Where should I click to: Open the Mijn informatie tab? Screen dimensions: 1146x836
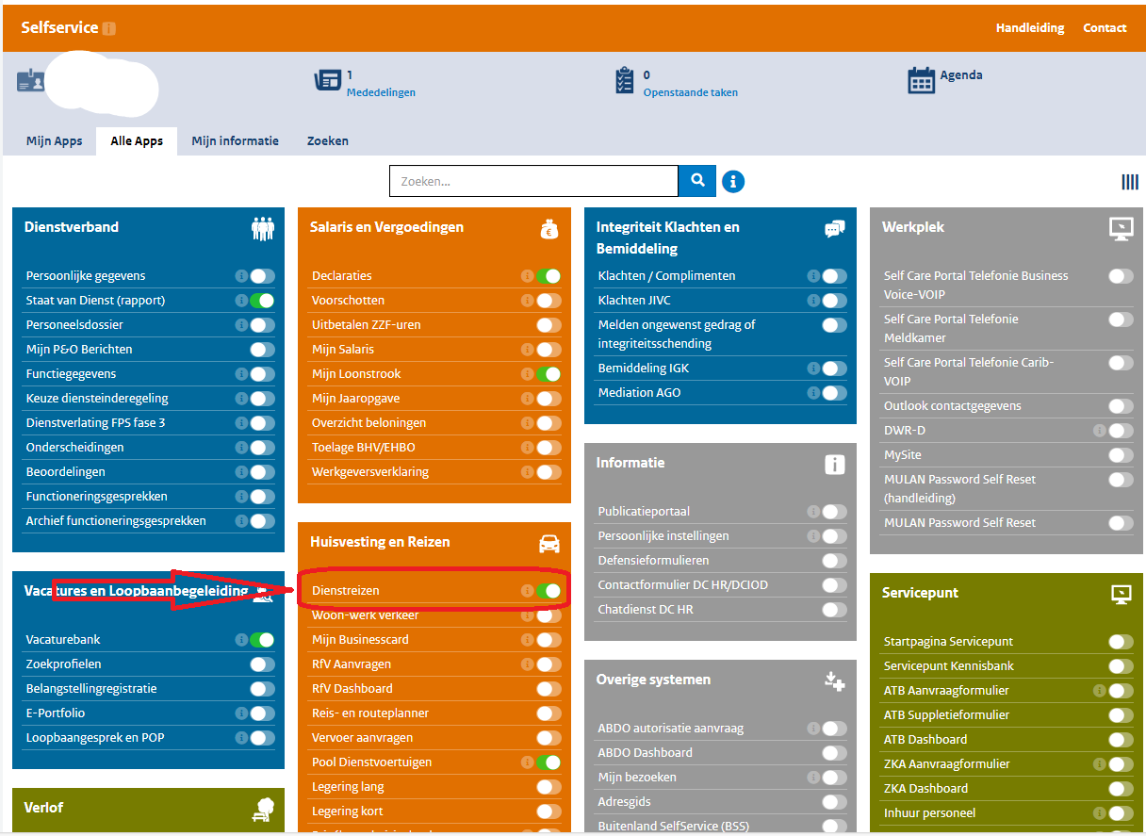tap(235, 141)
